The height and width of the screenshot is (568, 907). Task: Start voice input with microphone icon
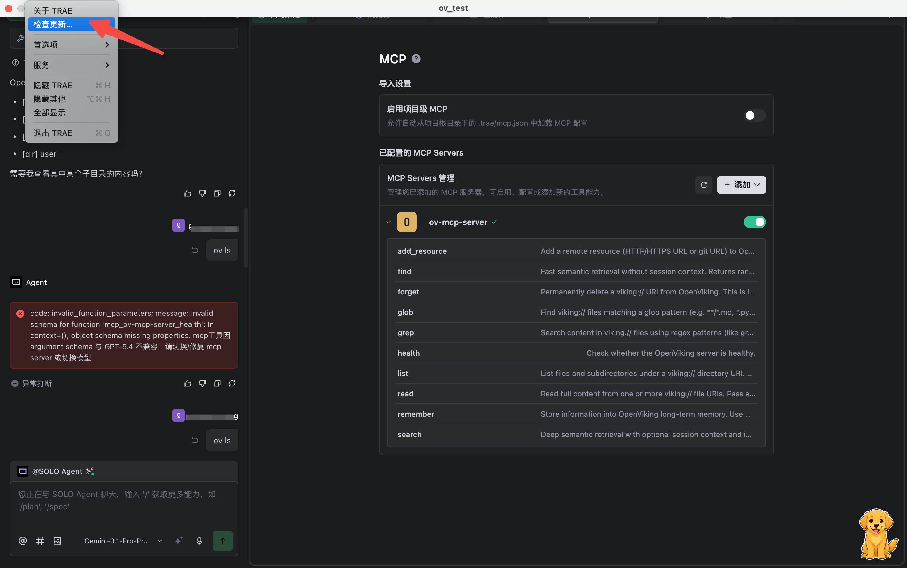tap(199, 541)
